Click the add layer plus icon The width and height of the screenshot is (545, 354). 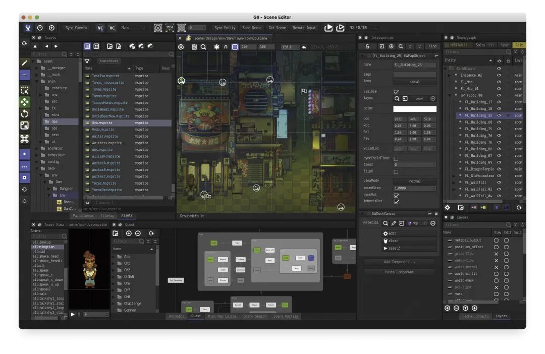[447, 308]
